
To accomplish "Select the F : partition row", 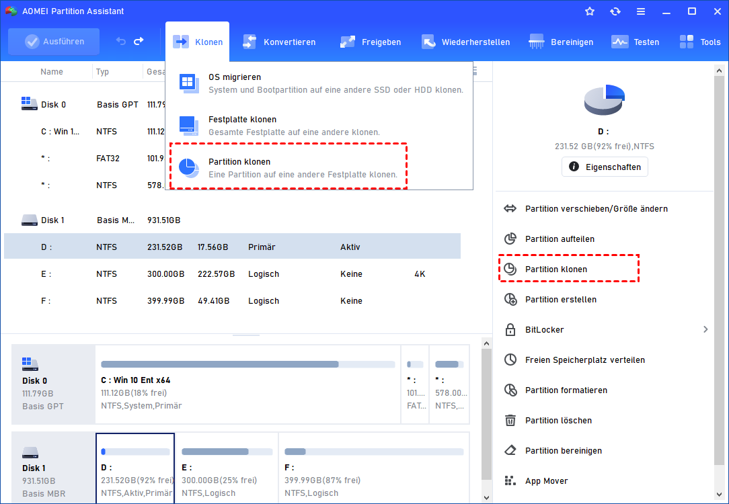I will (233, 300).
